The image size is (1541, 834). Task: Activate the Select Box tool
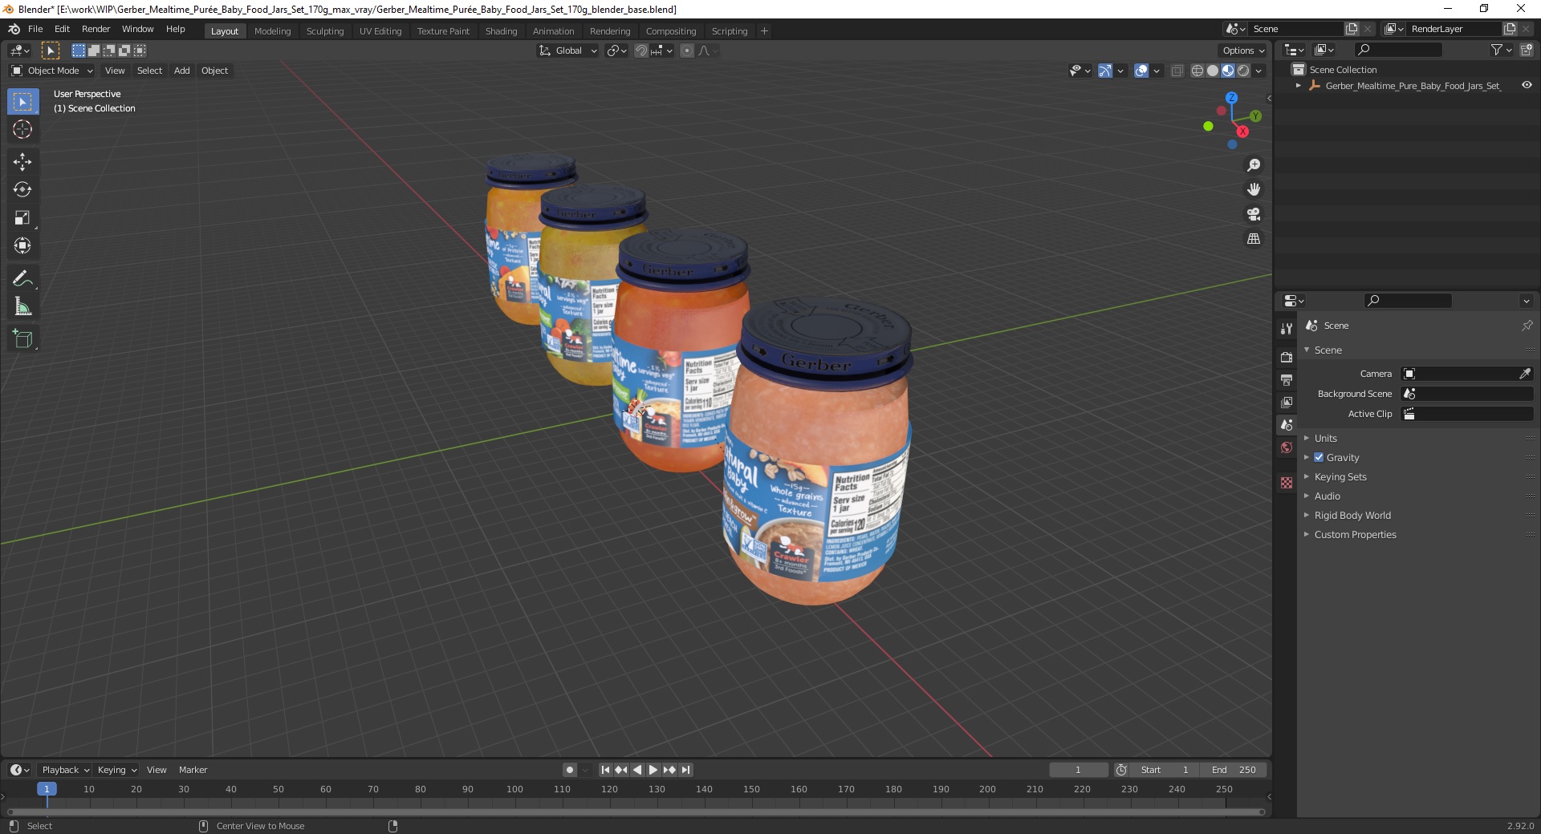22,102
